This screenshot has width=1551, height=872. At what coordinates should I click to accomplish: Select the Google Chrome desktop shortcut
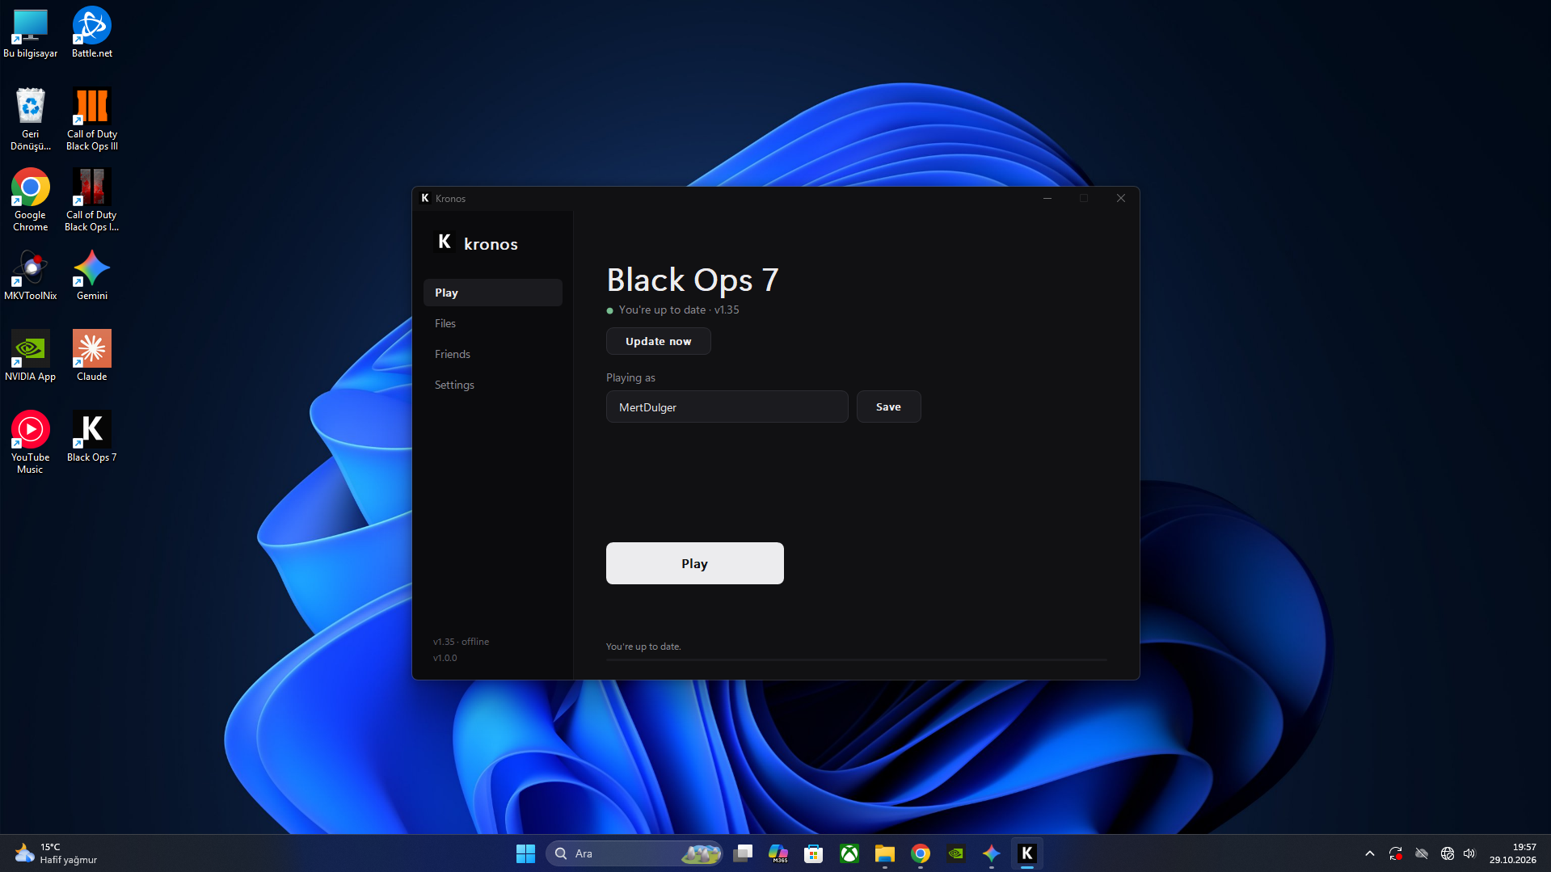pos(31,200)
